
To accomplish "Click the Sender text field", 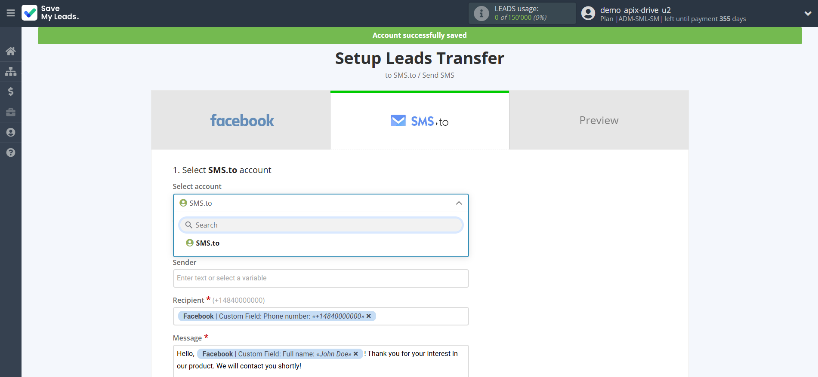I will tap(321, 278).
